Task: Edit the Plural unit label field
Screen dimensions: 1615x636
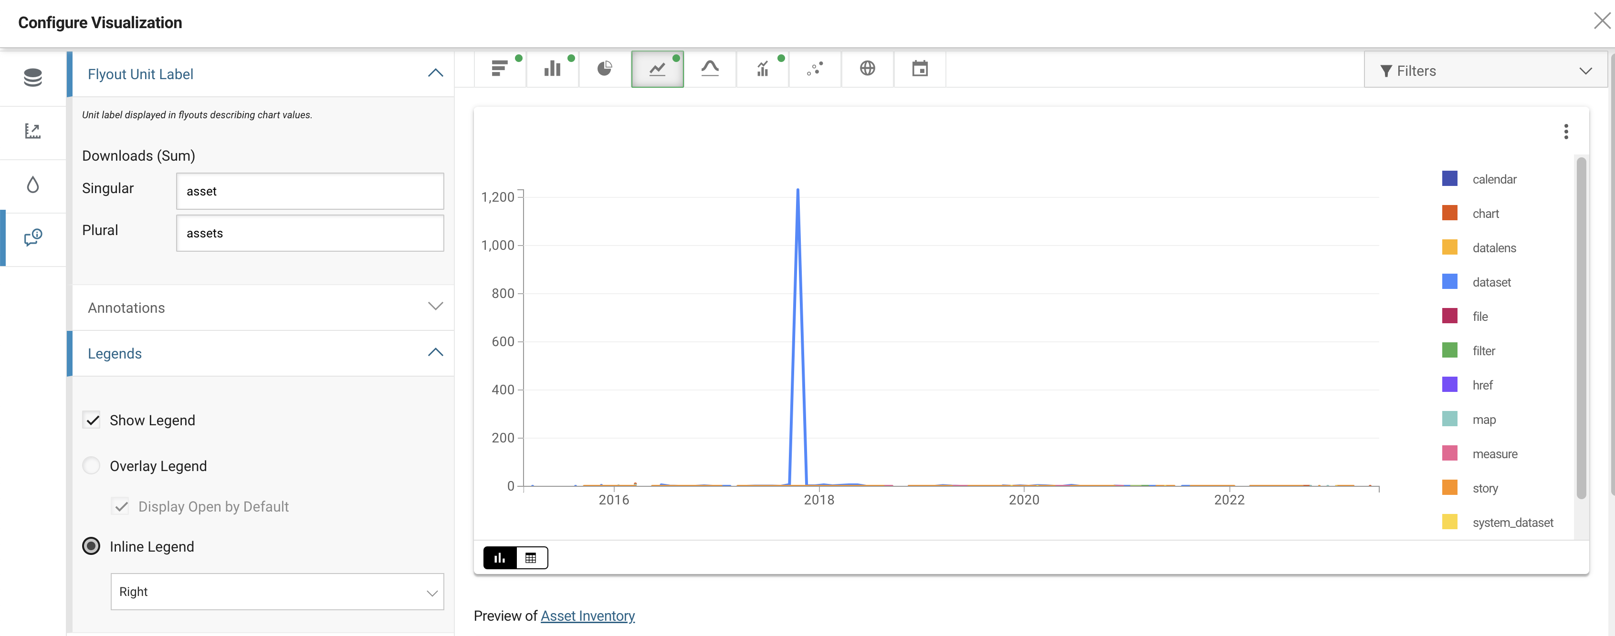Action: [310, 233]
